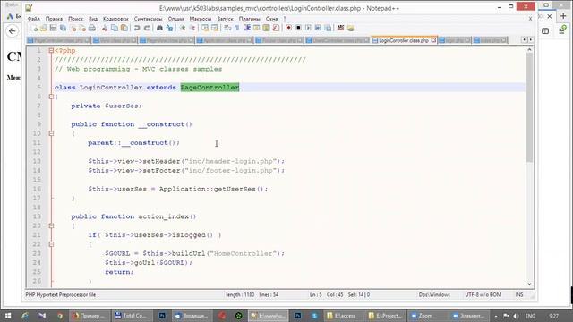Click the Open file toolbar icon

tap(44, 28)
